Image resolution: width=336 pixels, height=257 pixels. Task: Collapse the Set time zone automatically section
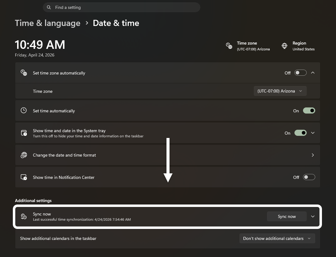(x=313, y=73)
